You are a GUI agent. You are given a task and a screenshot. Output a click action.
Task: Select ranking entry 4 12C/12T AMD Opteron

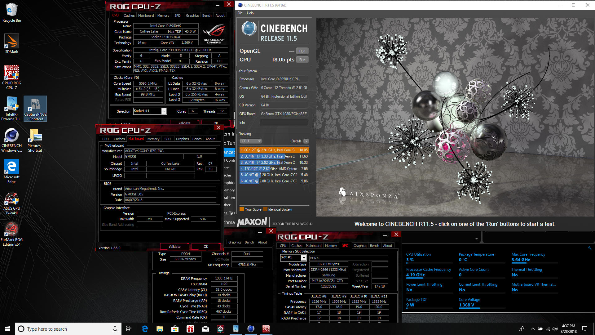(x=274, y=169)
